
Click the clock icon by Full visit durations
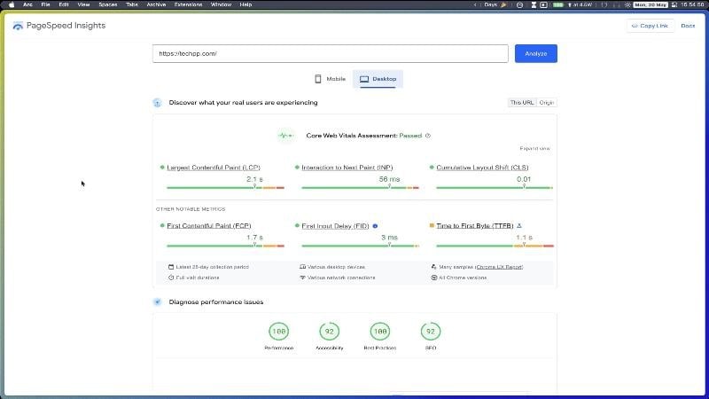pos(171,278)
